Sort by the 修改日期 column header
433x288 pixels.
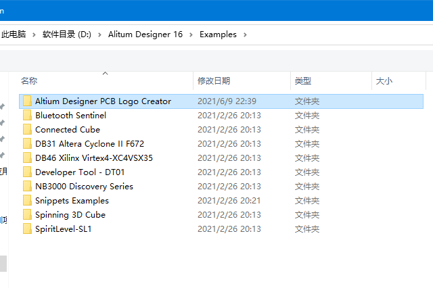coord(213,81)
